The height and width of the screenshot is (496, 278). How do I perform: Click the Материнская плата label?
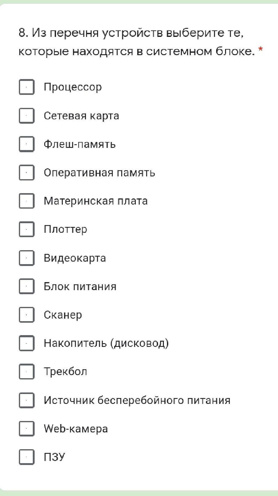pyautogui.click(x=96, y=201)
